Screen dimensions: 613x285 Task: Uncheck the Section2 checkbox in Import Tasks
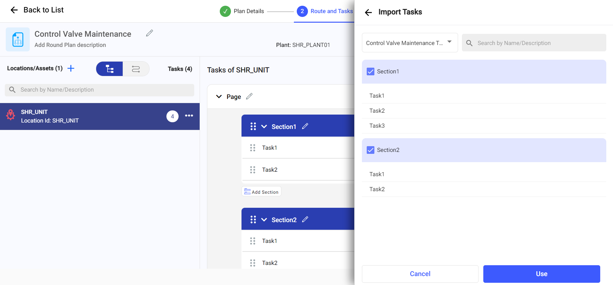pyautogui.click(x=371, y=150)
